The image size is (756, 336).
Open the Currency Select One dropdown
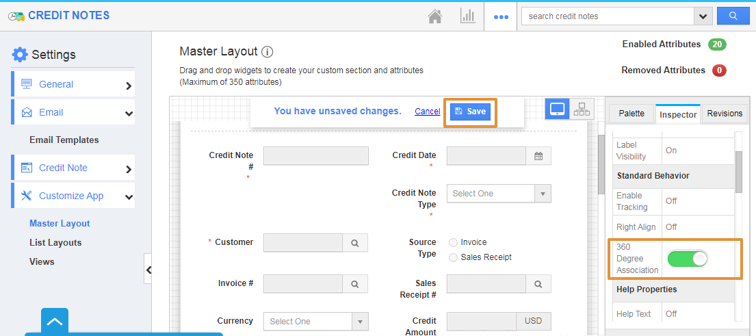[x=316, y=322]
